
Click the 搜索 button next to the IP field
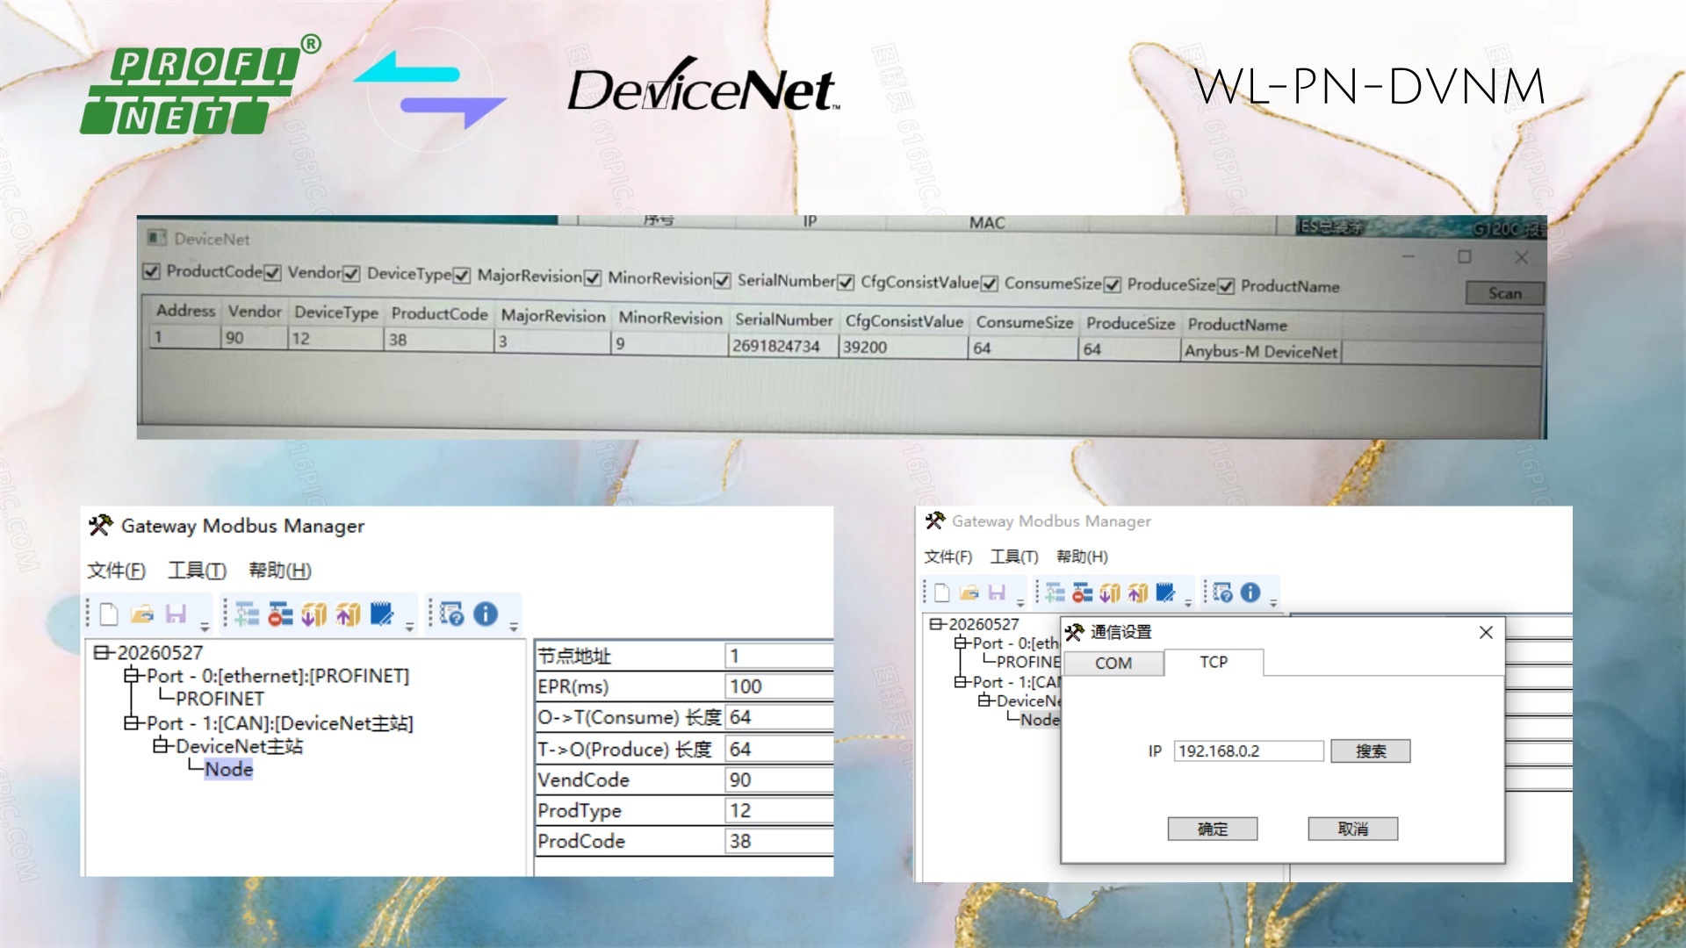[1370, 751]
